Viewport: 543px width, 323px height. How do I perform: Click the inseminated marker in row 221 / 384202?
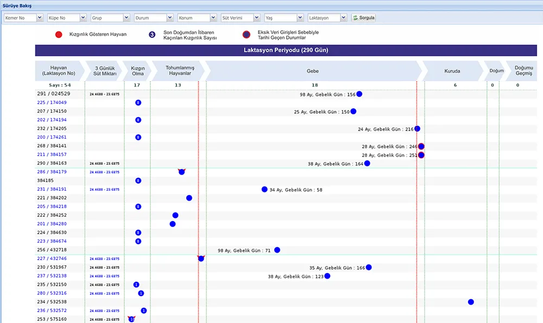[x=189, y=198]
